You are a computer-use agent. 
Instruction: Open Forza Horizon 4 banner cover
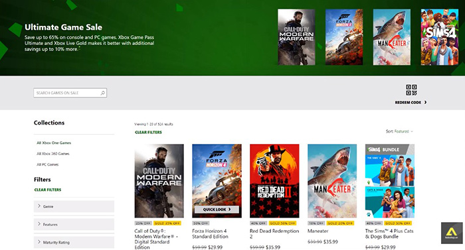[344, 37]
